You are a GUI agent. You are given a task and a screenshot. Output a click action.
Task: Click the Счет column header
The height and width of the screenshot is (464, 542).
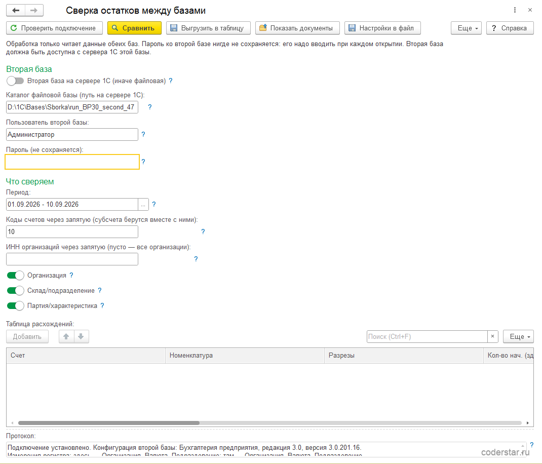coord(86,356)
